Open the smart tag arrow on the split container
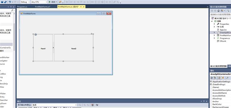Screen dimensions: 231x108 [x=92, y=34]
